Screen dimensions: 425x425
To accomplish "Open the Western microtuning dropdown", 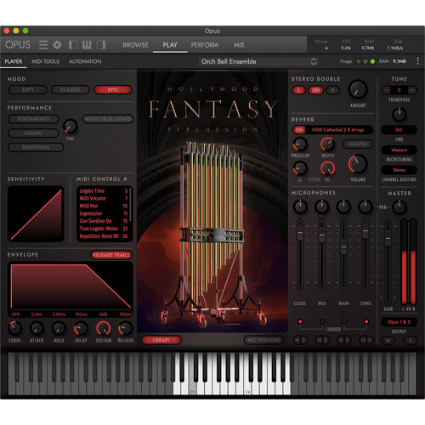I will tap(399, 150).
